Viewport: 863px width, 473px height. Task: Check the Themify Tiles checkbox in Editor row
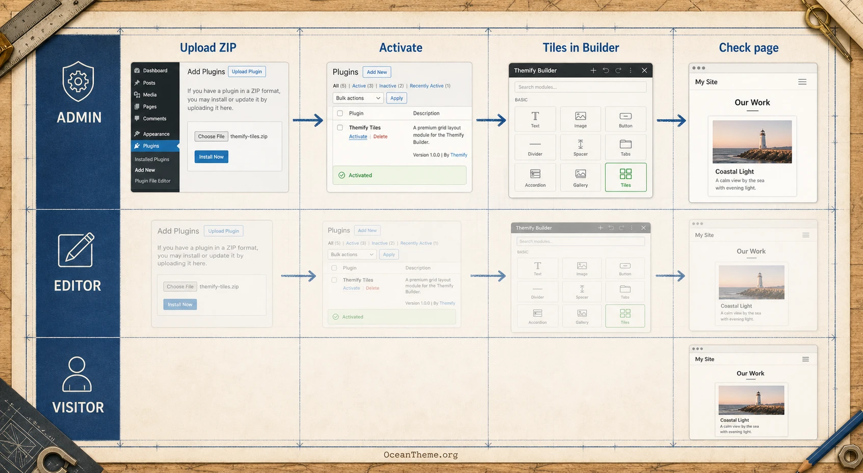point(334,280)
